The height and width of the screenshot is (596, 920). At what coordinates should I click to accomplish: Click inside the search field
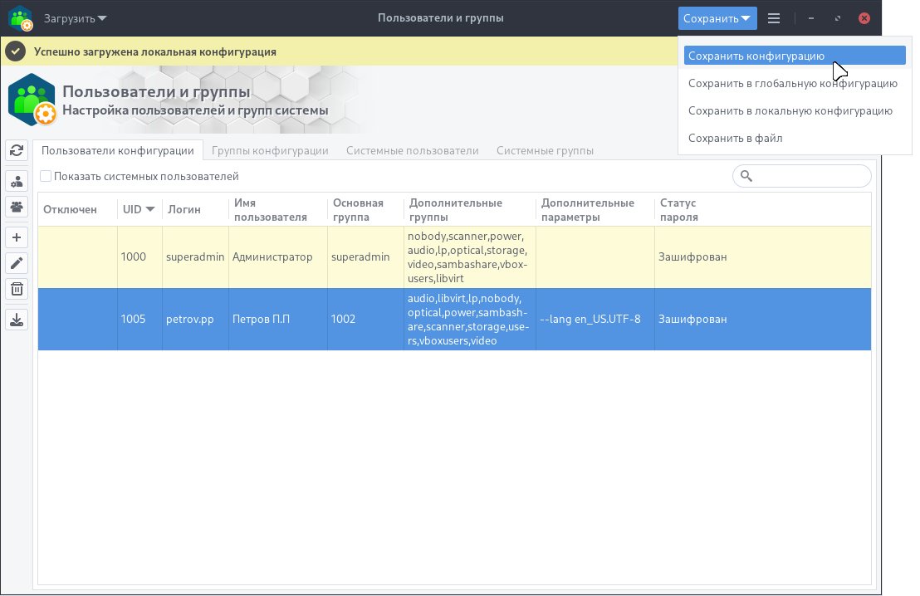click(801, 175)
